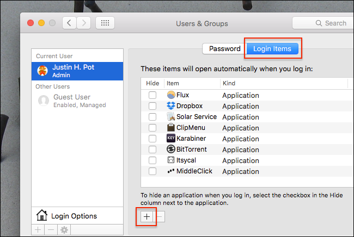Screen dimensions: 354x237
Task: Select the Itsycal item name
Action: [186, 160]
